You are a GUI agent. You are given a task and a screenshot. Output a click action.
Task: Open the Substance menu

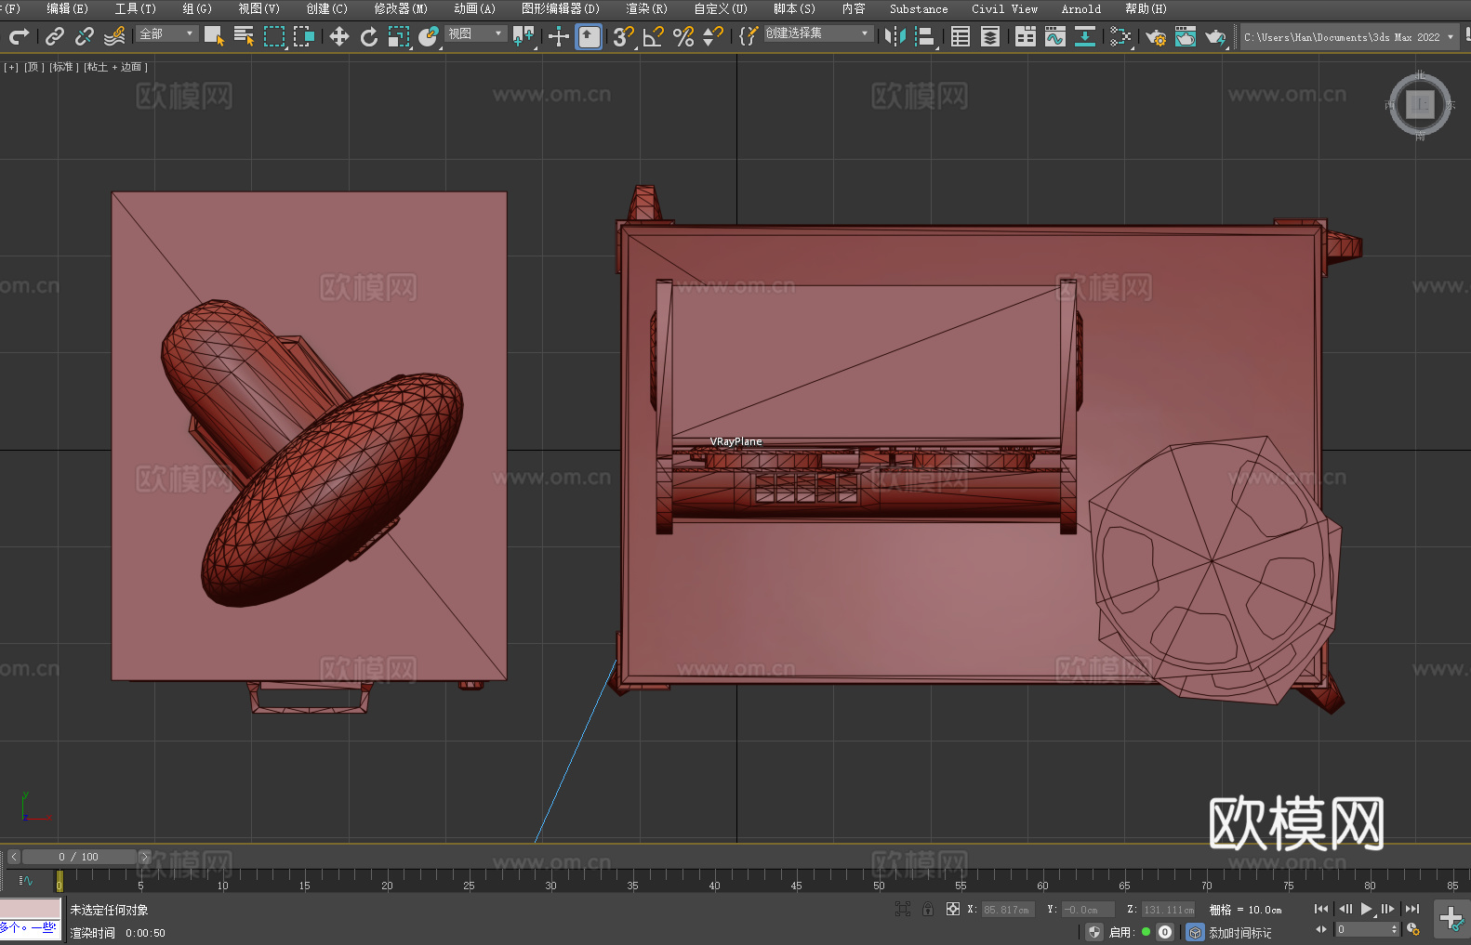919,8
